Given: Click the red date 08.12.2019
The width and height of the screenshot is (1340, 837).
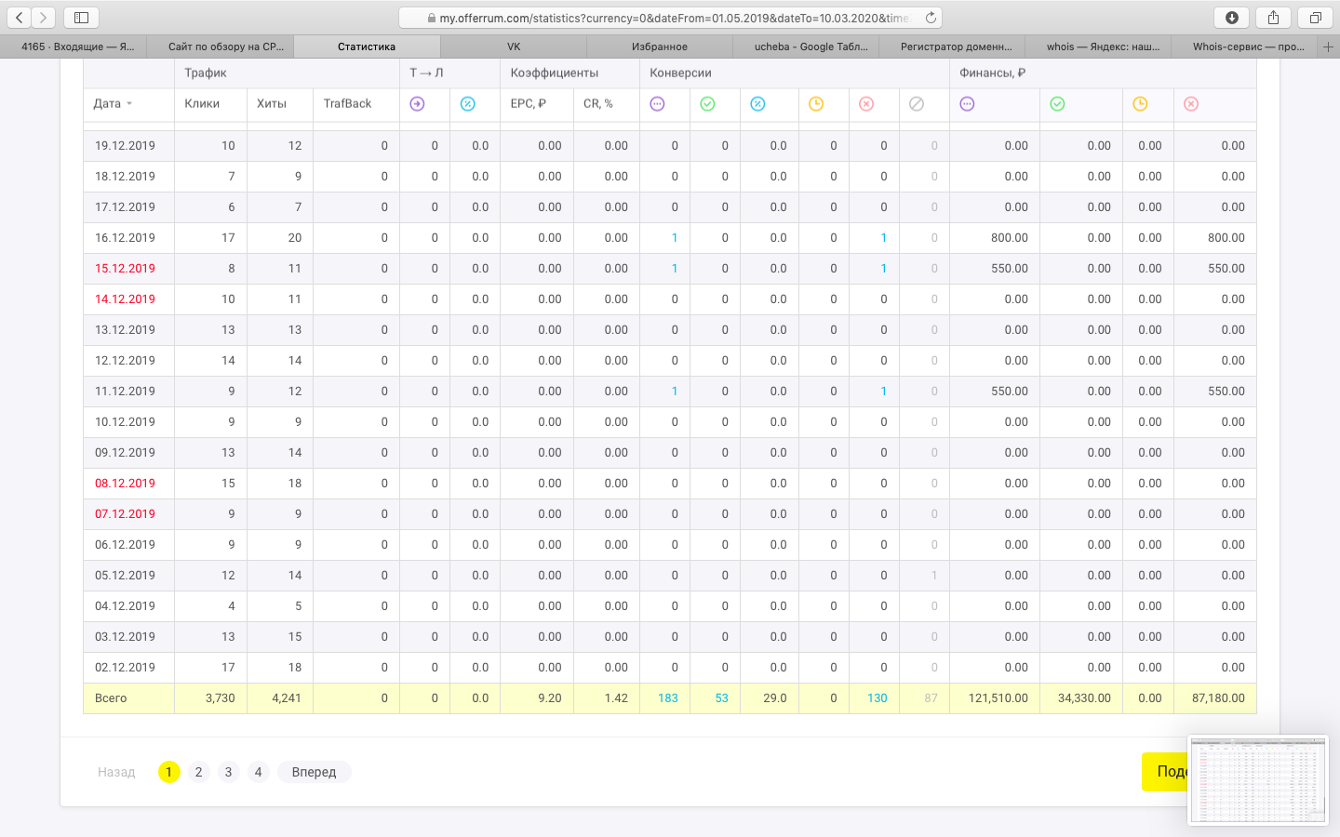Looking at the screenshot, I should [125, 484].
